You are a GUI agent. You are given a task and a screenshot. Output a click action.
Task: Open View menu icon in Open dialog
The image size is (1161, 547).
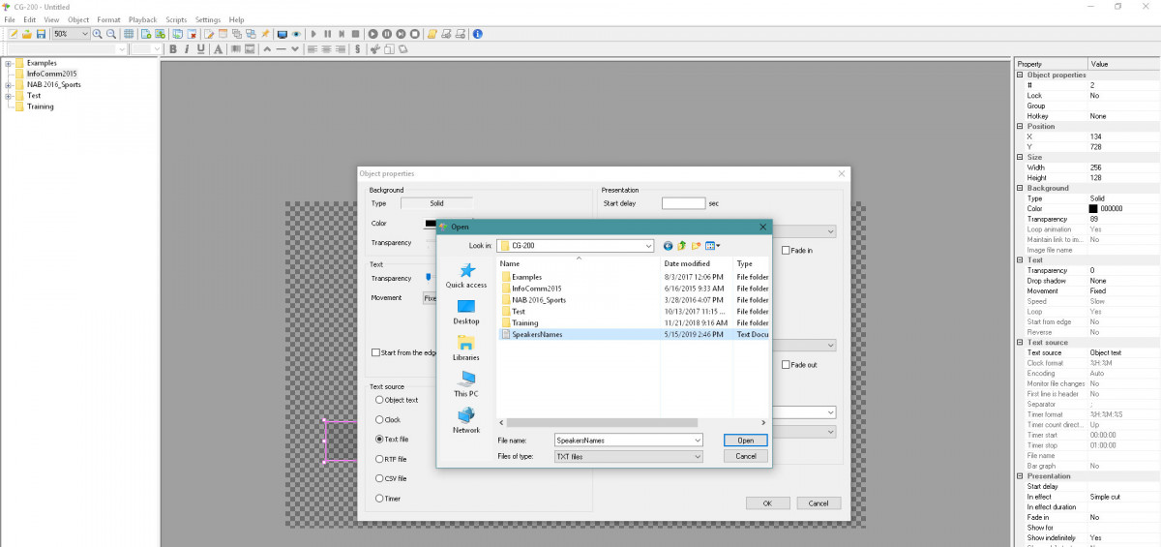(x=712, y=246)
